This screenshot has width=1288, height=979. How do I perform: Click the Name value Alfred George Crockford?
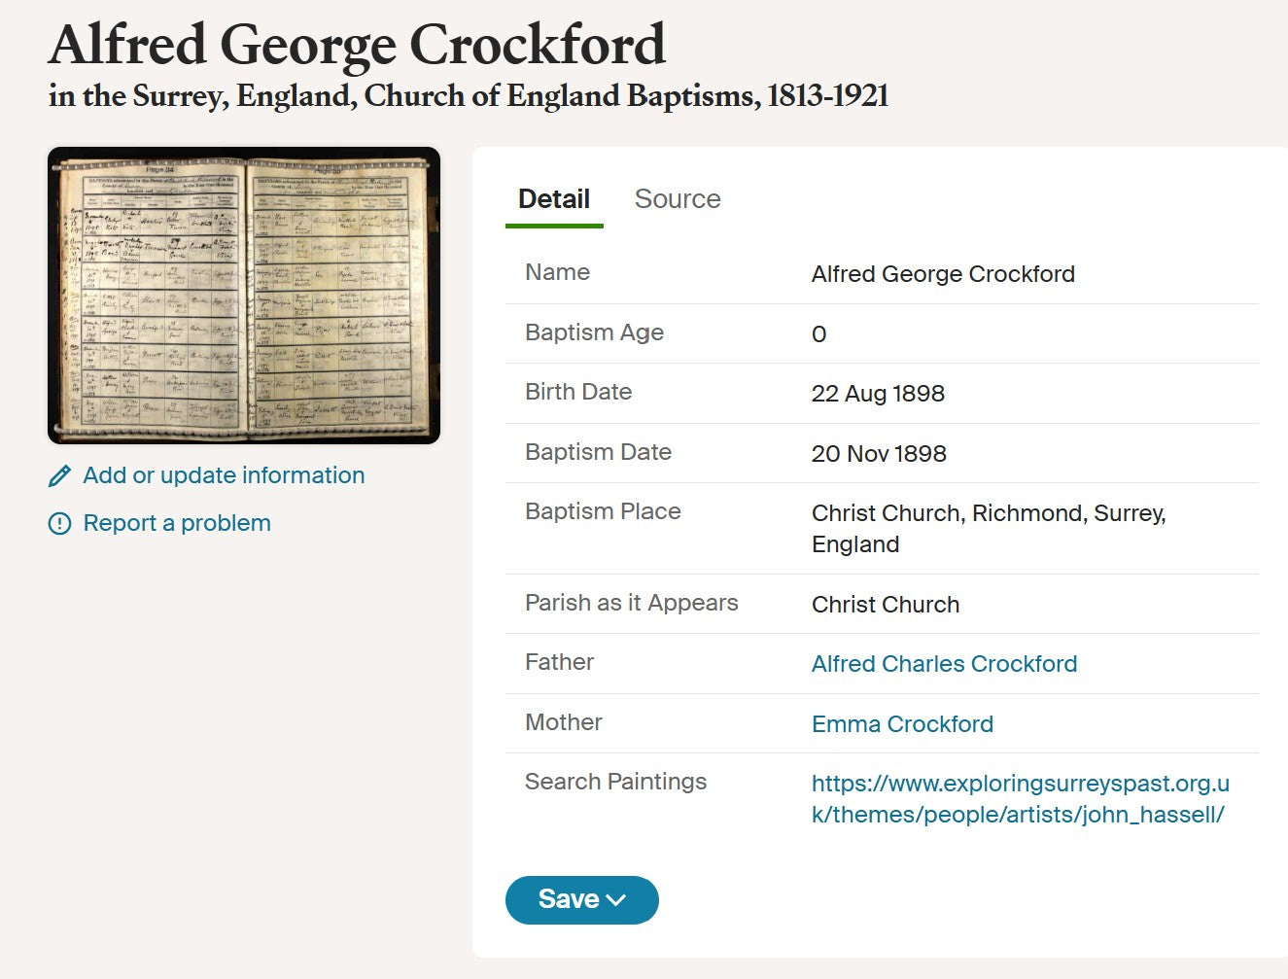(943, 274)
